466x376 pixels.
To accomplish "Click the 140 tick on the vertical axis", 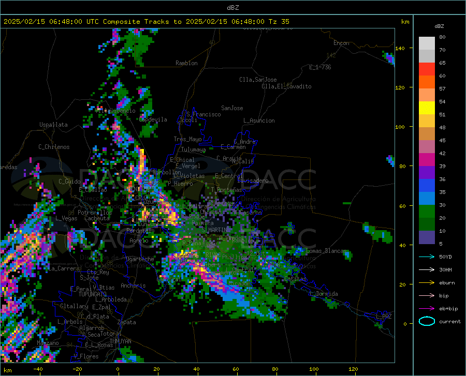I will [400, 48].
